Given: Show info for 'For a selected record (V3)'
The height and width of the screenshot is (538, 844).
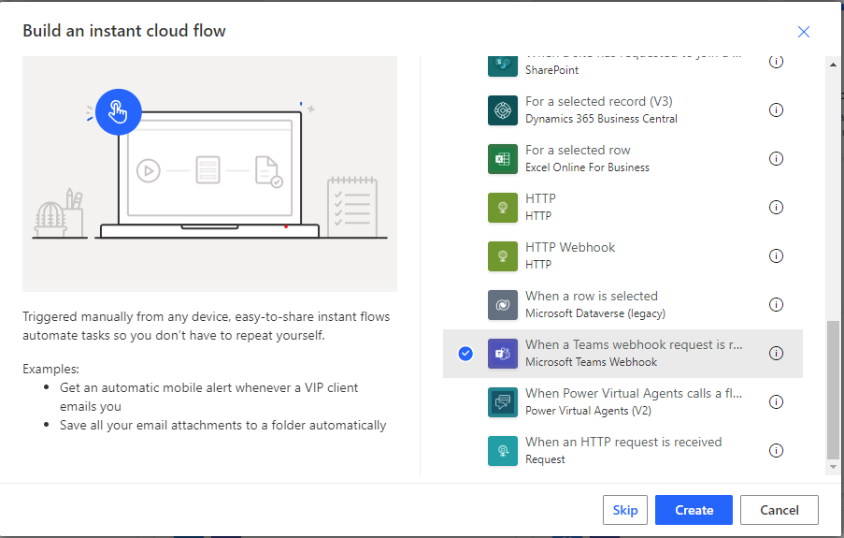Looking at the screenshot, I should (776, 110).
